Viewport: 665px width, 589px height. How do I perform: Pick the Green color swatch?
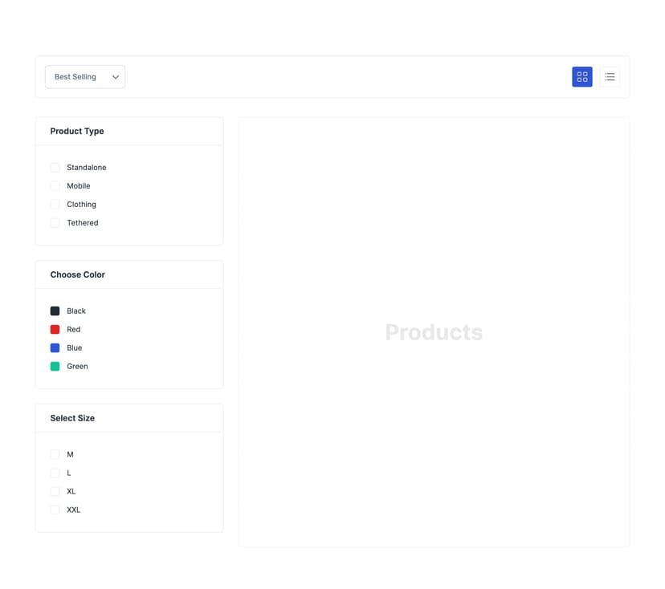[55, 366]
